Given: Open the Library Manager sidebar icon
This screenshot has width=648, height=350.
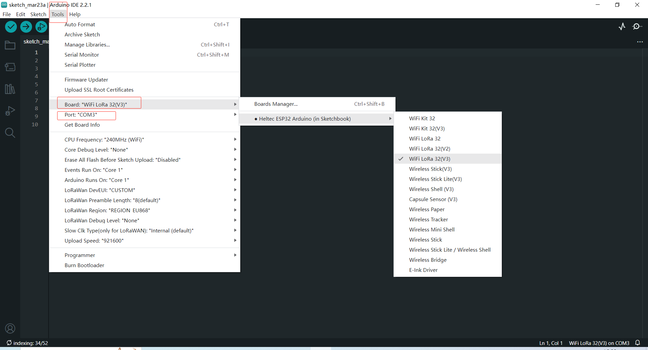Looking at the screenshot, I should click(x=10, y=89).
